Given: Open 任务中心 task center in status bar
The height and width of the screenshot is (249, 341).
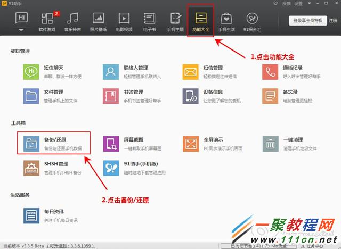Looking at the screenshot, I should click(x=312, y=246).
